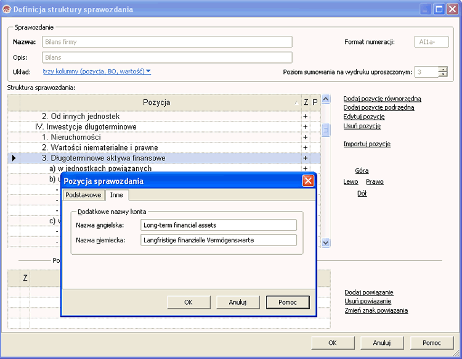Click the Nazwa angielska text field
Image resolution: width=462 pixels, height=359 pixels.
coord(218,225)
